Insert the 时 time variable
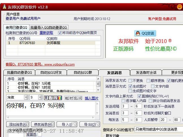 (72, 98)
